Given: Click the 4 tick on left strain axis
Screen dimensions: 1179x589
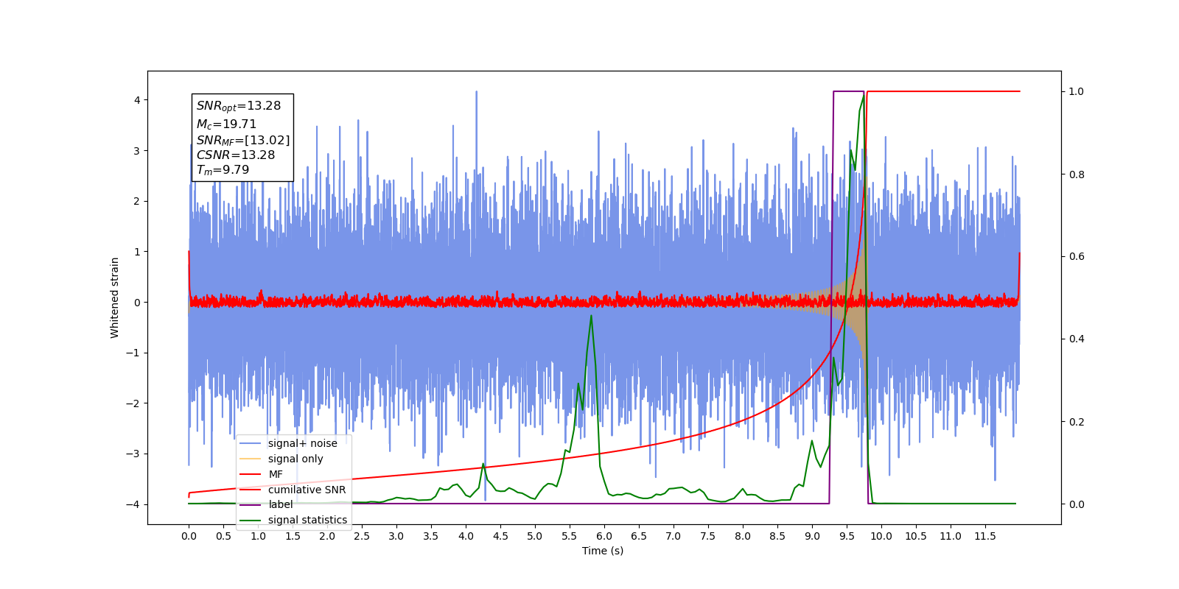Looking at the screenshot, I should 136,100.
